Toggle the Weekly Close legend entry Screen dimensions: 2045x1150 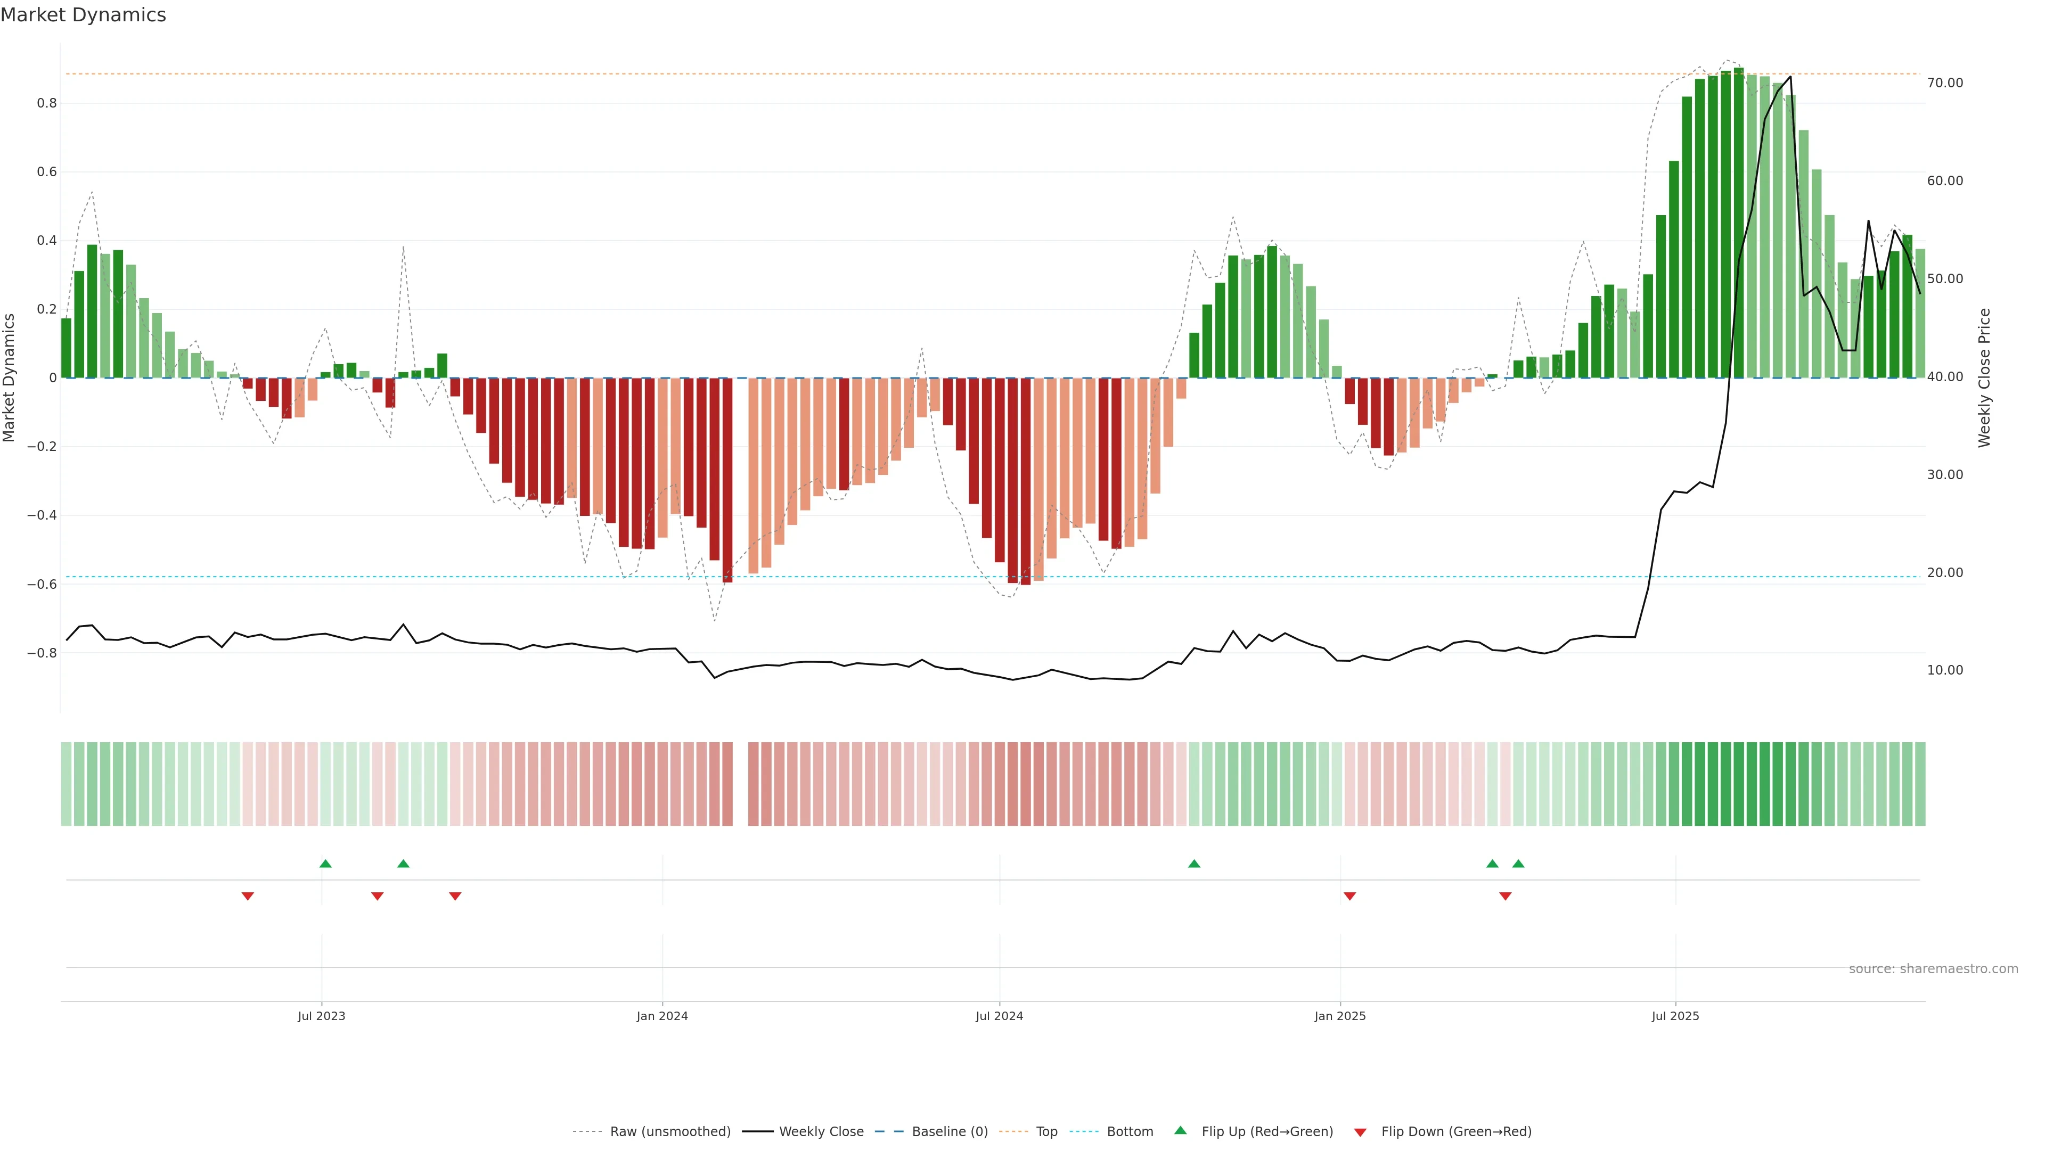(x=821, y=1131)
